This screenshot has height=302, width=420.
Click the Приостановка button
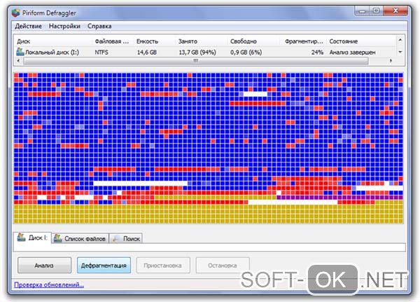pyautogui.click(x=163, y=266)
